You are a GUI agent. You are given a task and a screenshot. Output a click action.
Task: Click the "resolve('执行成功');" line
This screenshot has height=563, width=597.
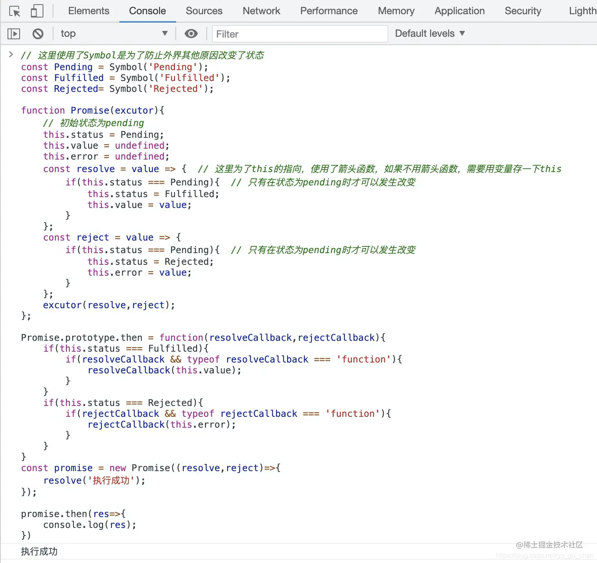94,480
